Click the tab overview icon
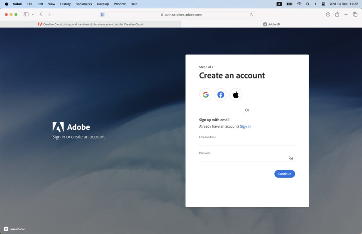Screen dimensions: 362x234 (355, 14)
